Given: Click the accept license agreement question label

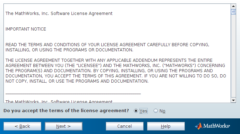Looking at the screenshot, I should [66, 111].
